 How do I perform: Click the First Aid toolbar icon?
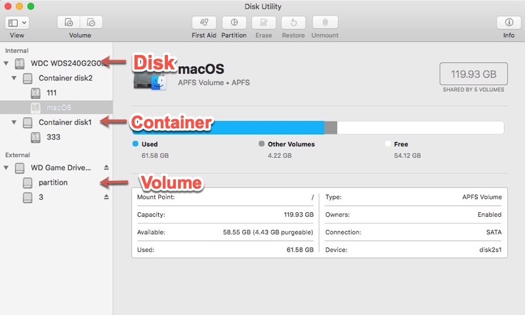[203, 22]
